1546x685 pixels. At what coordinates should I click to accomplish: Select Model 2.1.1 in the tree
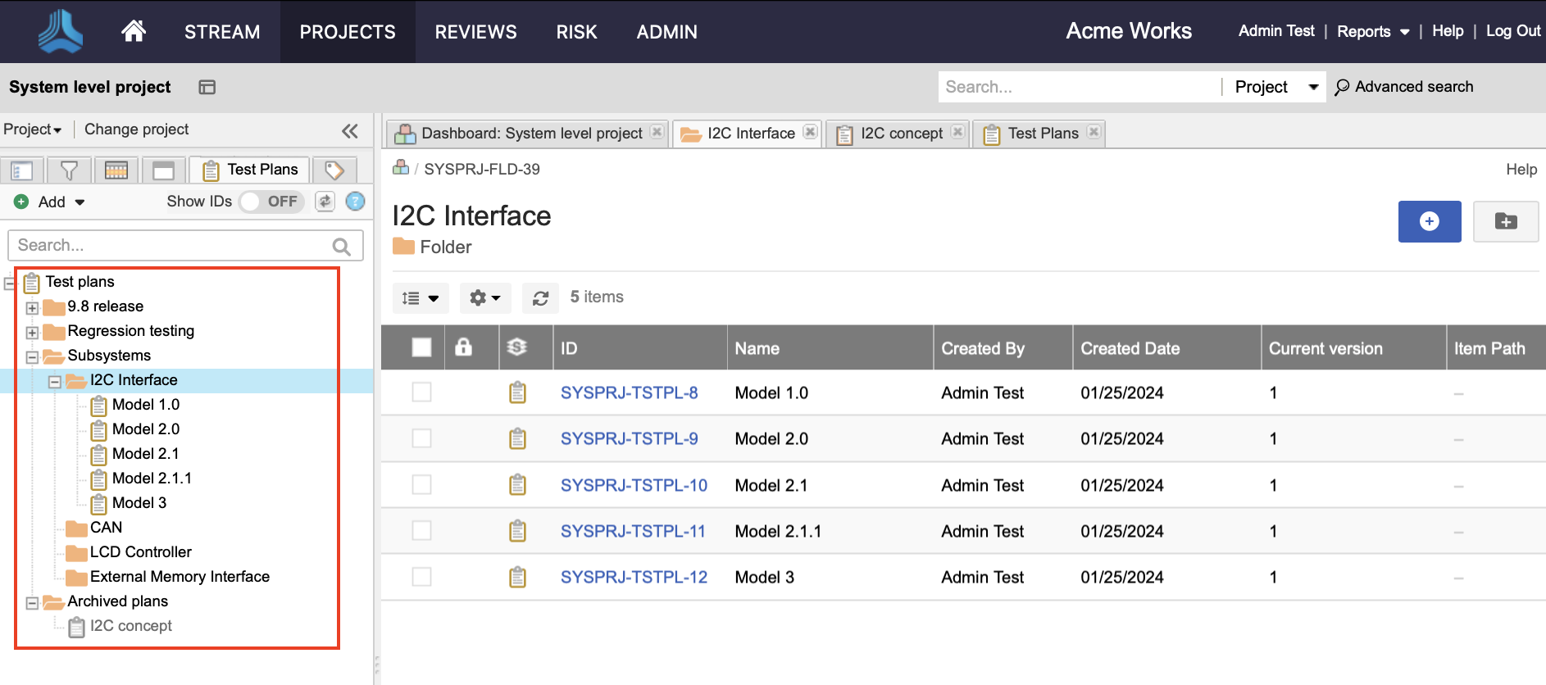click(x=152, y=479)
